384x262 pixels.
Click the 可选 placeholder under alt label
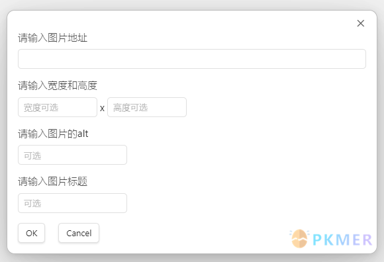pos(32,155)
